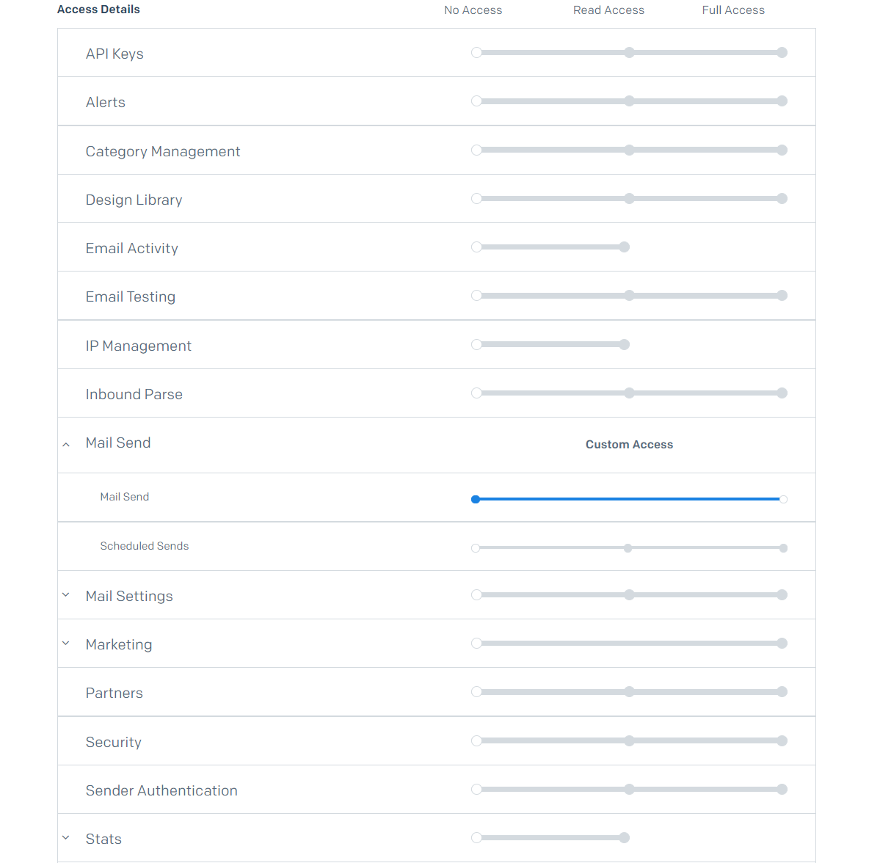This screenshot has height=863, width=880.
Task: Expand the Mail Settings chevron
Action: coord(66,595)
